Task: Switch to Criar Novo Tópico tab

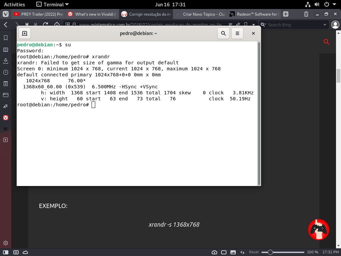Action: 200,14
